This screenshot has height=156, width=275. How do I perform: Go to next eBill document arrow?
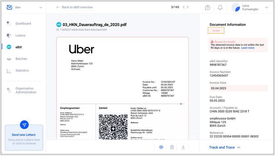(188, 7)
